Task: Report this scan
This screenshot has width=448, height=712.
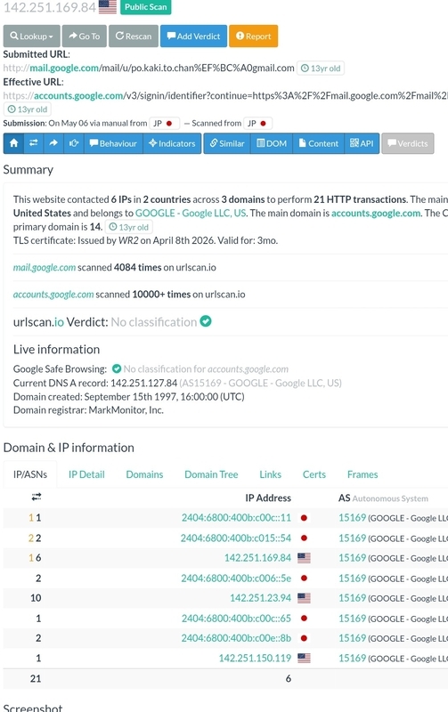Action: point(254,36)
